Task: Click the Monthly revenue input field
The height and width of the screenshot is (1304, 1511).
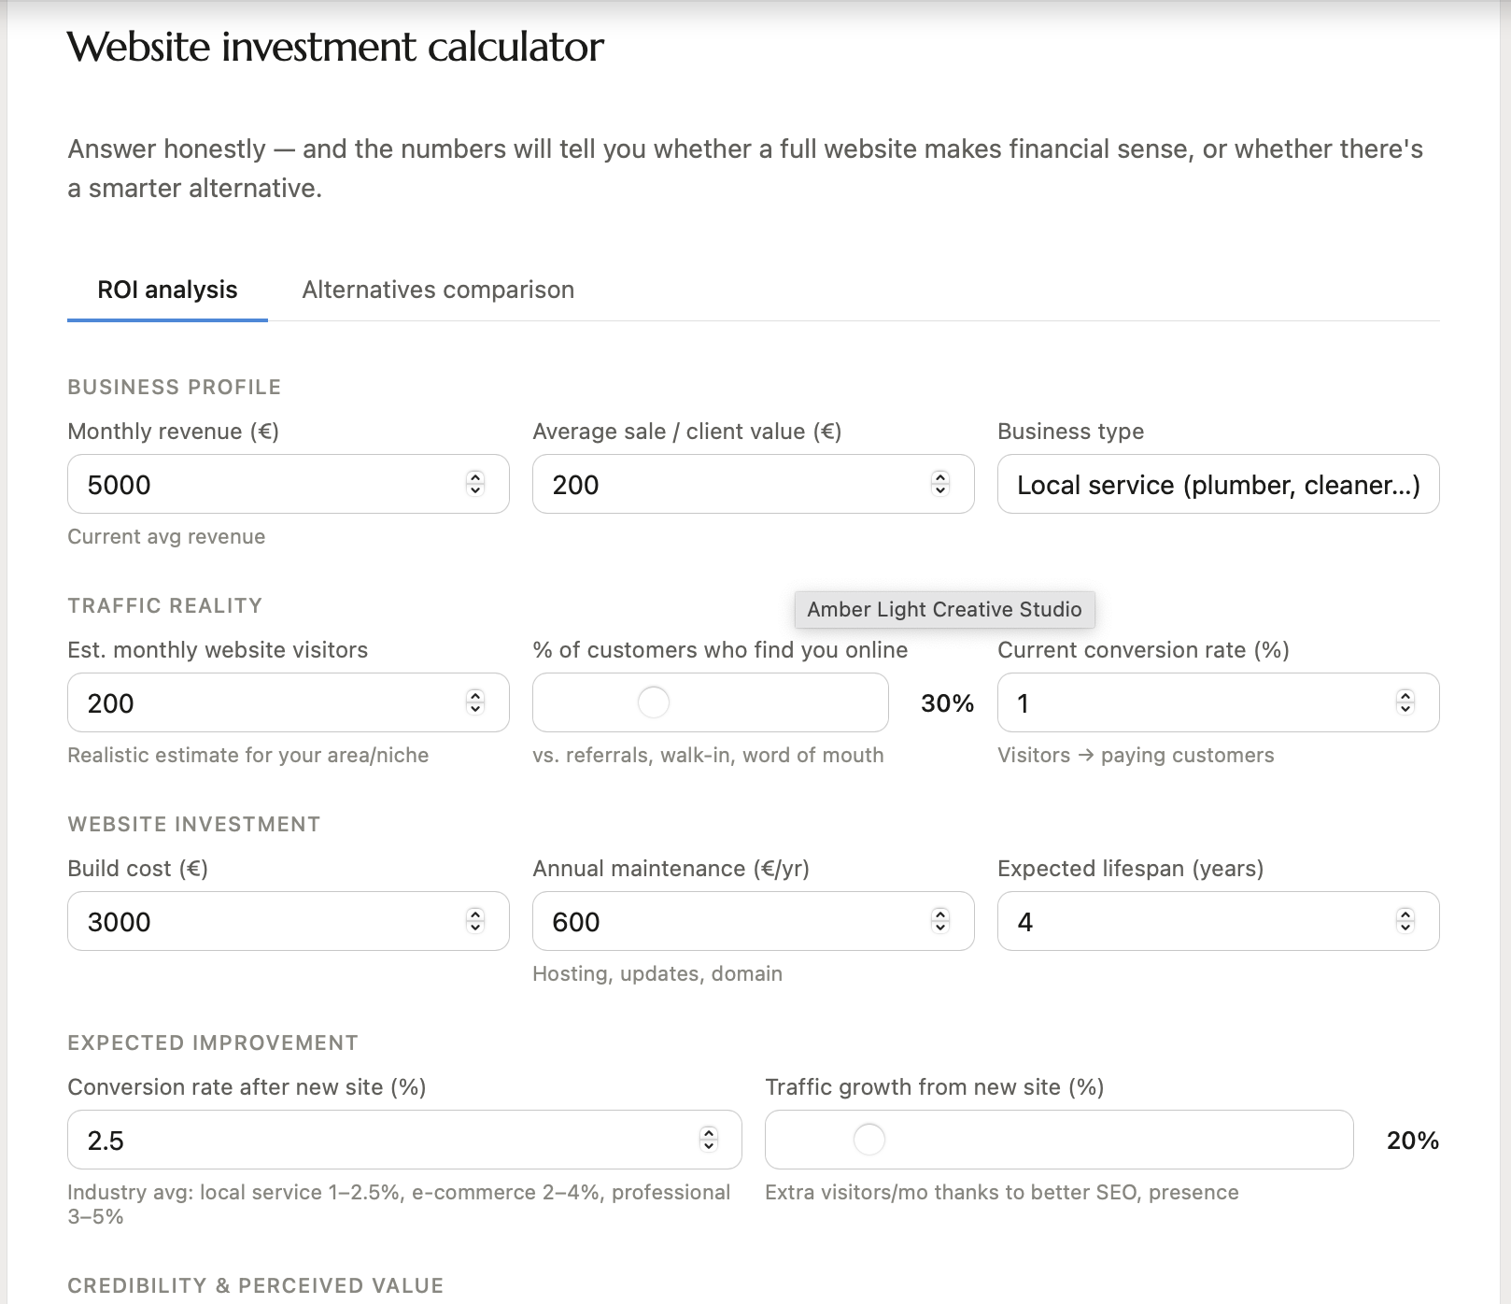Action: (x=288, y=484)
